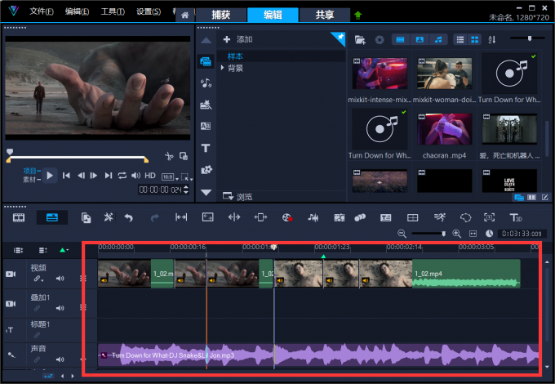Open the Sound library category
Screen dimensions: 555x384
click(206, 83)
